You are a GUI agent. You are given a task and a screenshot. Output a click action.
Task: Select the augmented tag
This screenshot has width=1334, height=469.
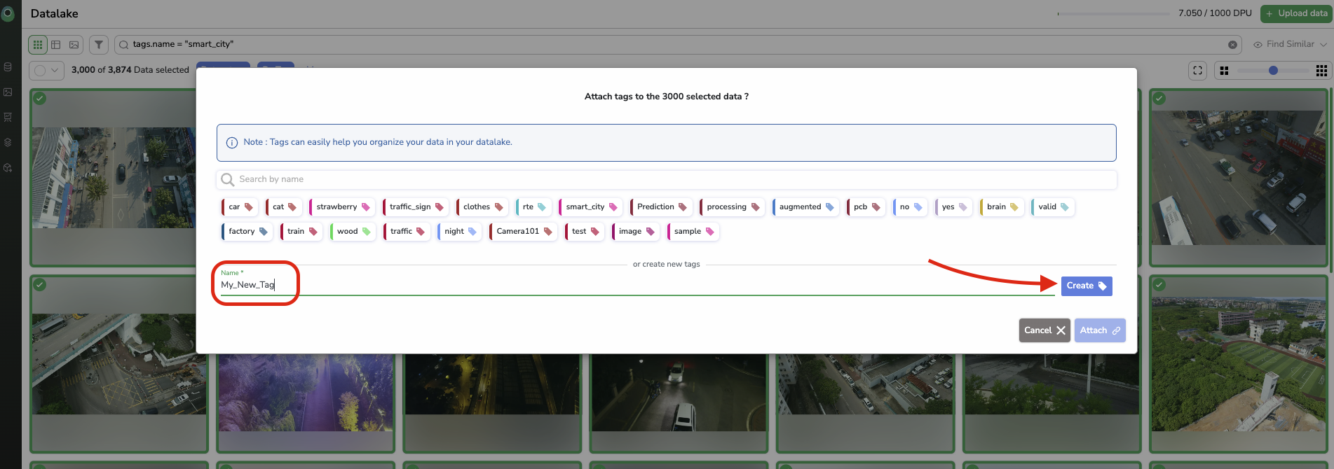click(x=805, y=207)
